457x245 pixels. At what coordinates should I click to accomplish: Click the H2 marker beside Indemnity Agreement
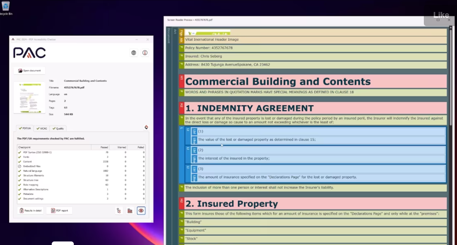181,108
